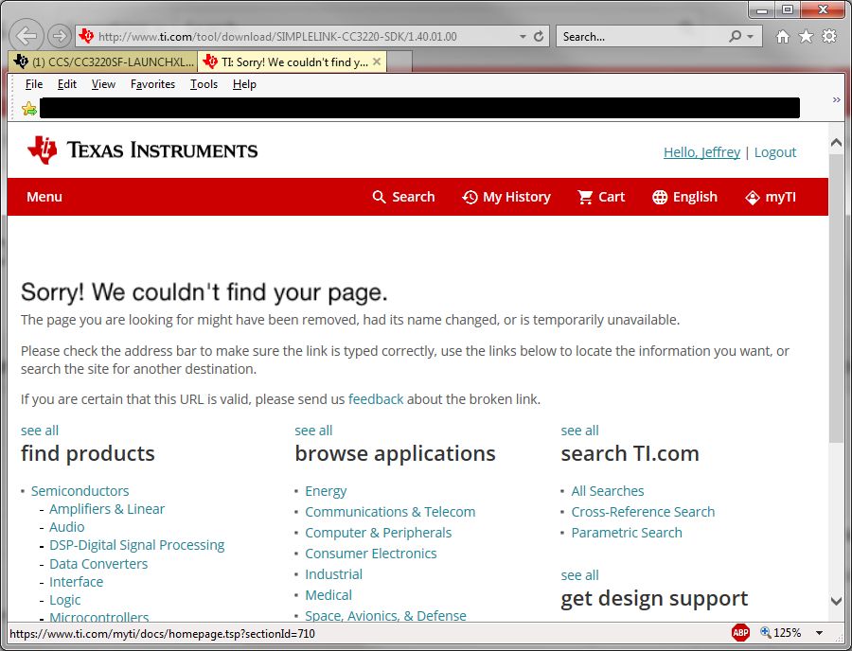This screenshot has width=852, height=651.
Task: Click the page scrollbar up arrow
Action: tap(837, 142)
